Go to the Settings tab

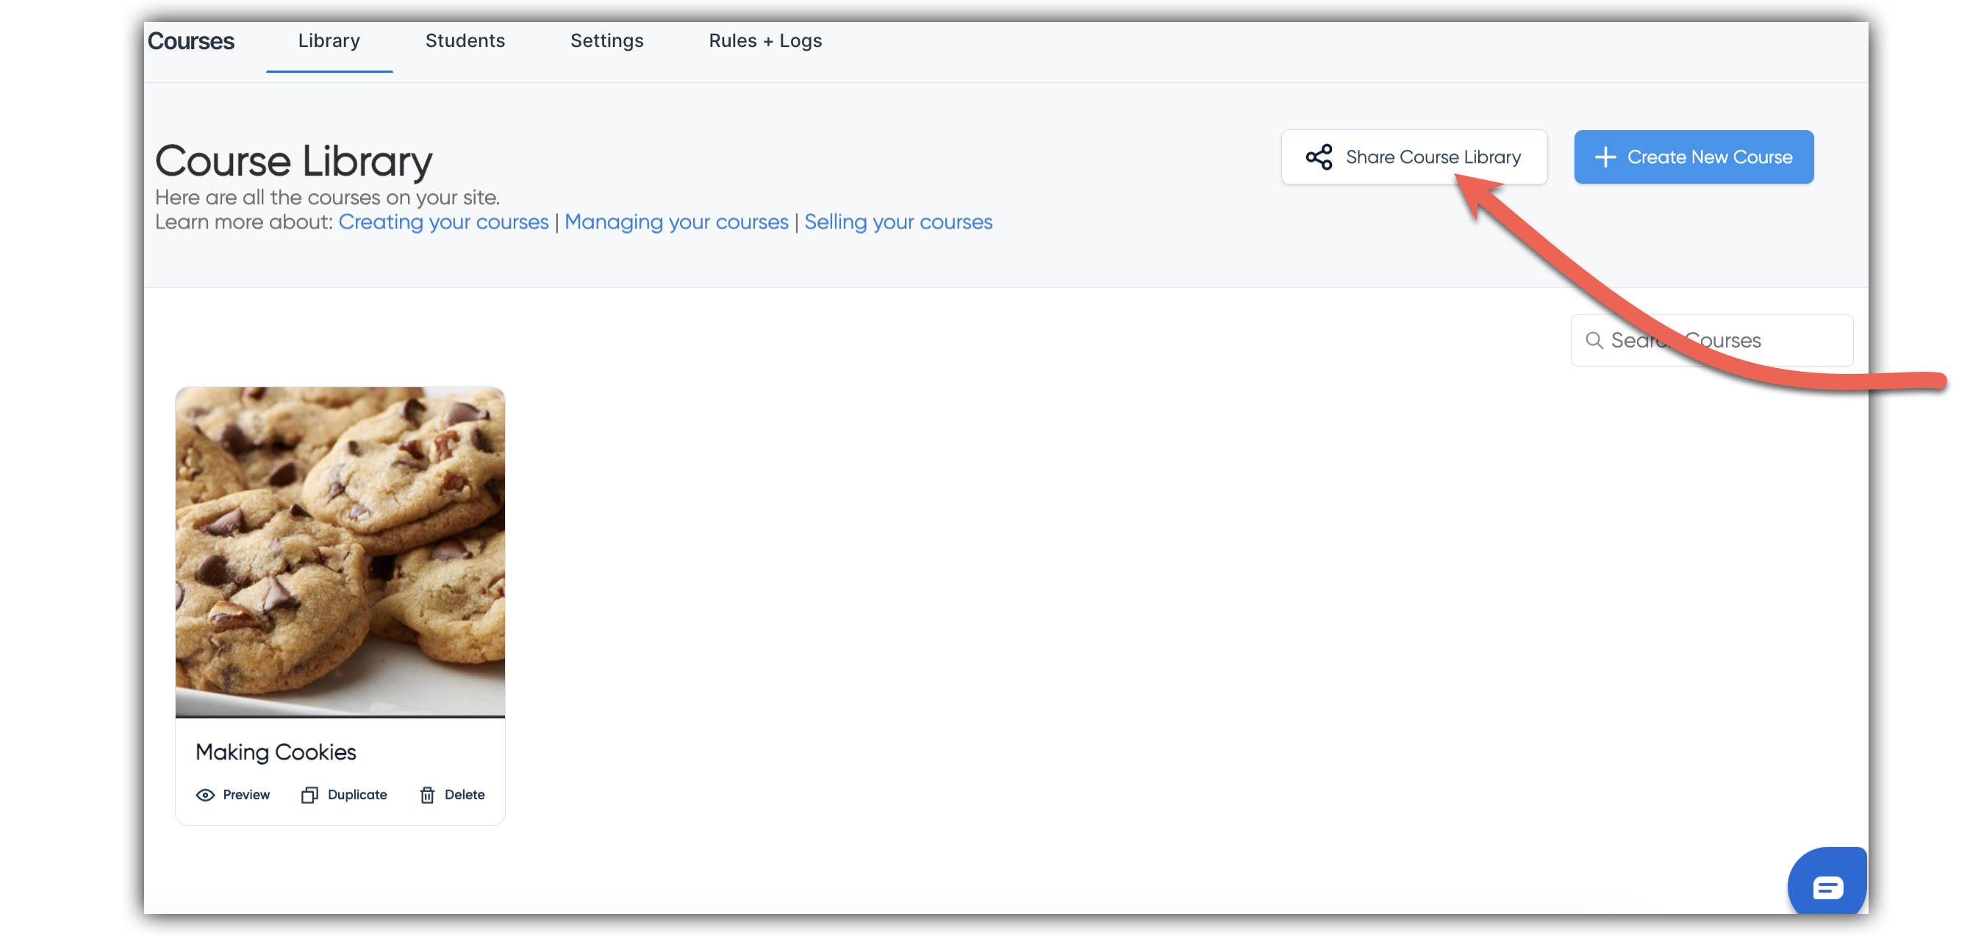point(606,40)
